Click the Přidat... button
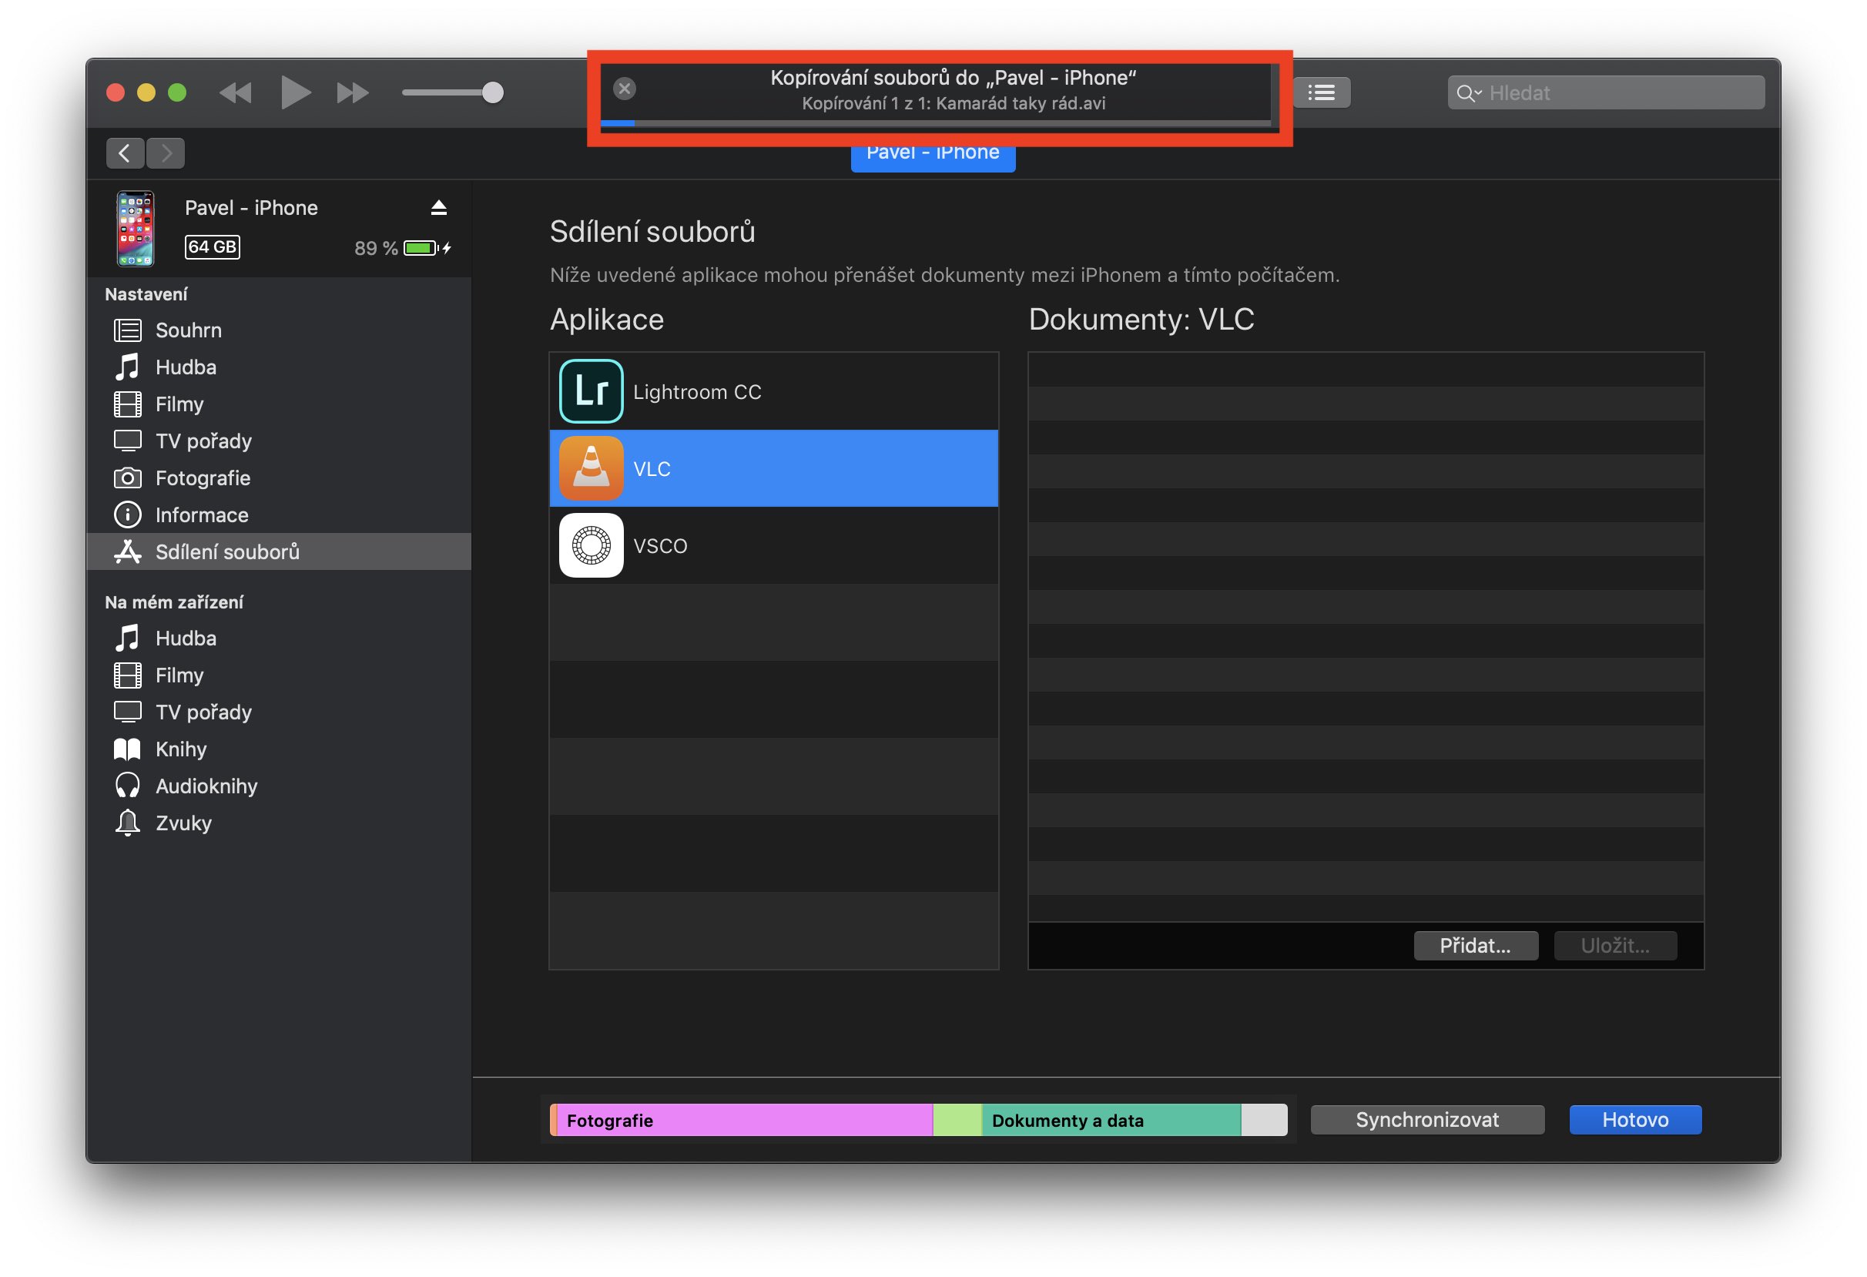 click(x=1476, y=945)
